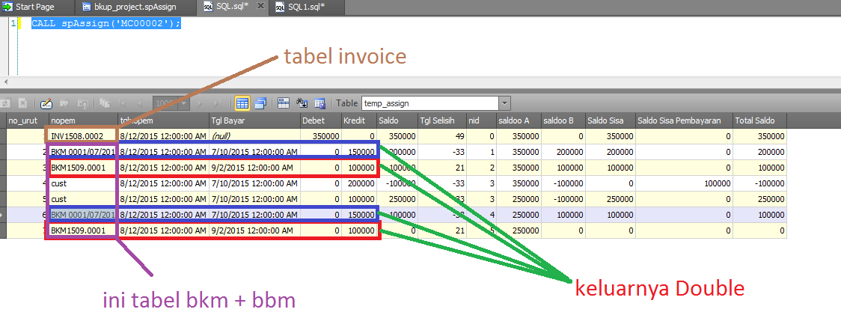Click the cancel/stop icon beside refresh

point(22,103)
